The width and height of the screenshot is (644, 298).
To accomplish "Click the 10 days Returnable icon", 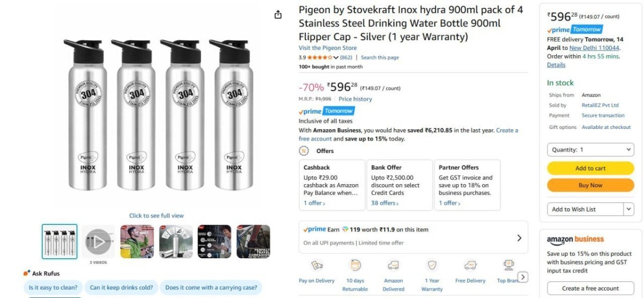I will pyautogui.click(x=355, y=265).
